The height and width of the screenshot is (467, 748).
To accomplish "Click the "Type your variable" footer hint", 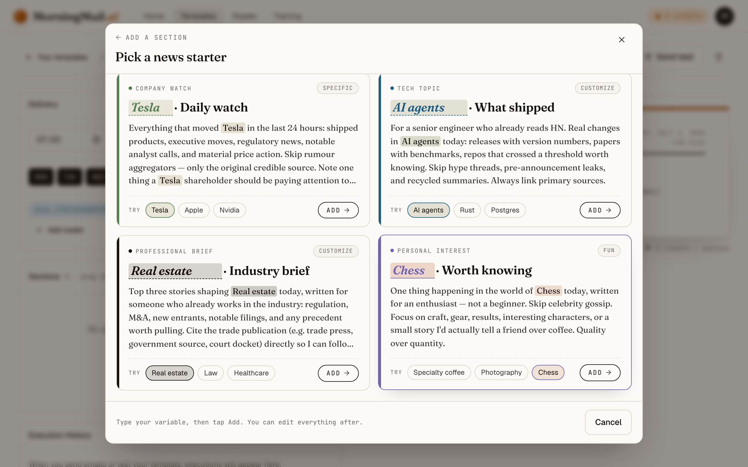I will click(239, 422).
